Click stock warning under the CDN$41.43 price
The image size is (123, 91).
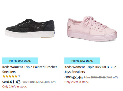[x=15, y=86]
